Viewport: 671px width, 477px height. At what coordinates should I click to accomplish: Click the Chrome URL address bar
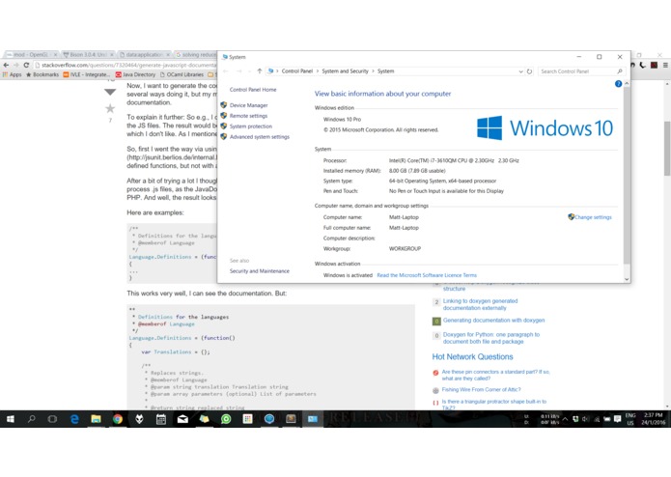[126, 65]
